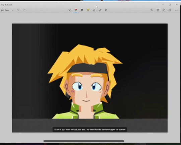Enable the Touch Writing tool
Viewport: 181px width, 145px height.
[x=70, y=10]
